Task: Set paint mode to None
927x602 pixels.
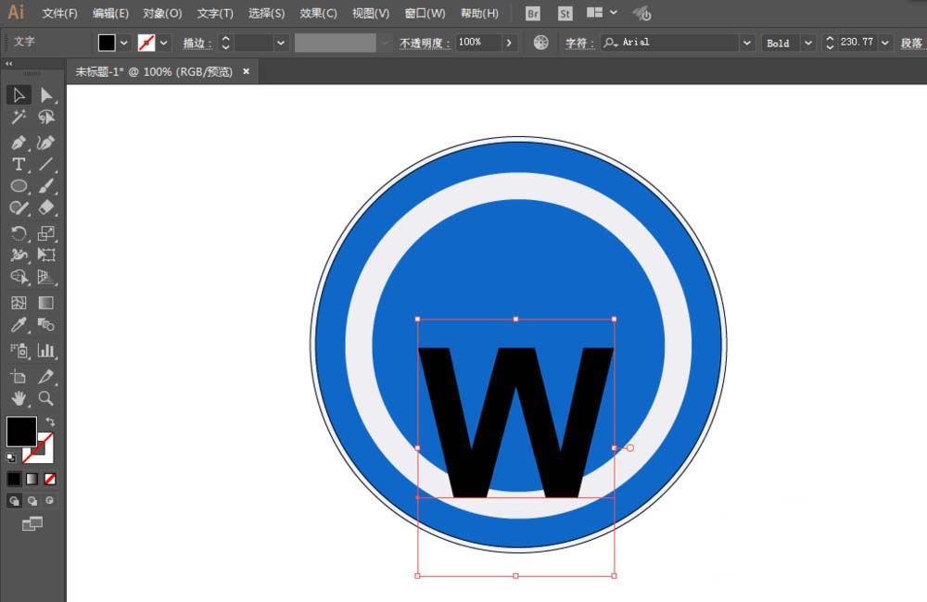Action: click(x=50, y=479)
